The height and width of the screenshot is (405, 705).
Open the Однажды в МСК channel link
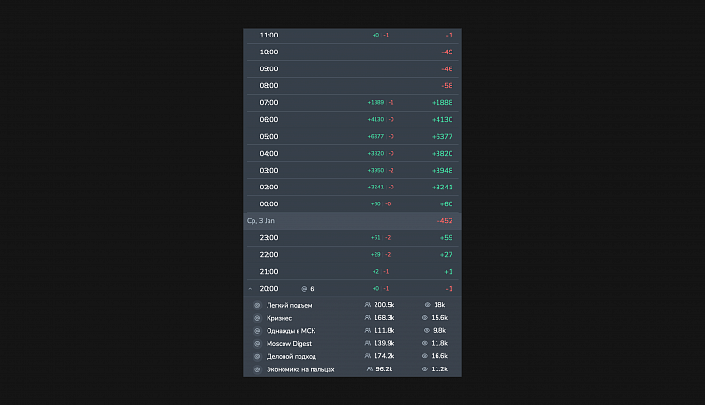292,331
